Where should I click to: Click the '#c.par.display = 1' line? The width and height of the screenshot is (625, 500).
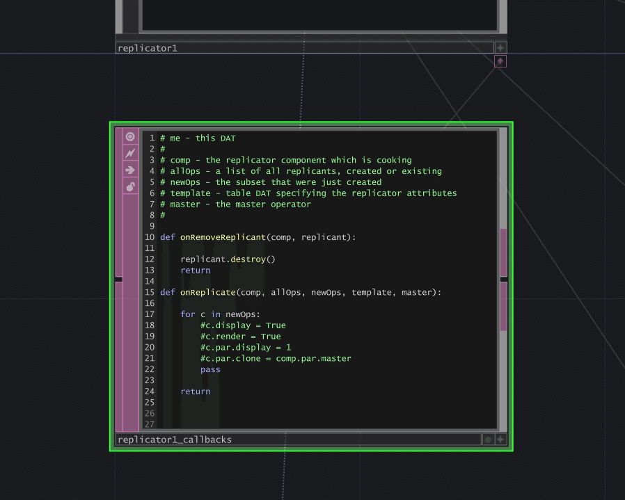[x=246, y=348]
